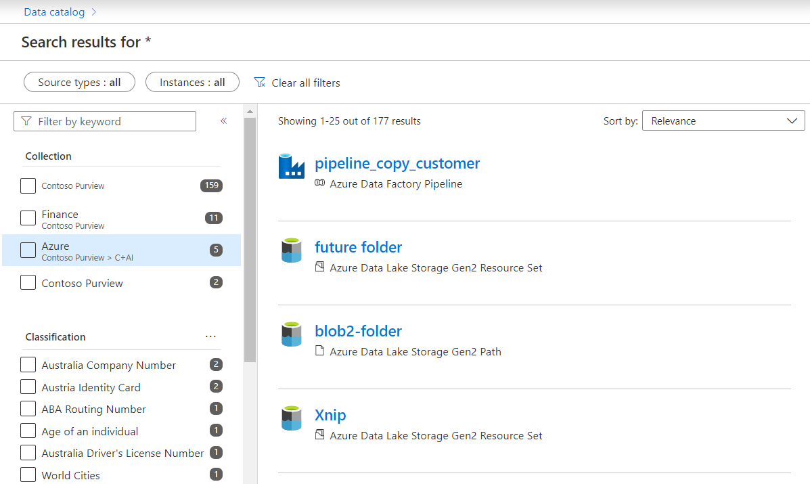Click the filter funnel beside Clear all filters
The height and width of the screenshot is (484, 810).
pos(259,82)
